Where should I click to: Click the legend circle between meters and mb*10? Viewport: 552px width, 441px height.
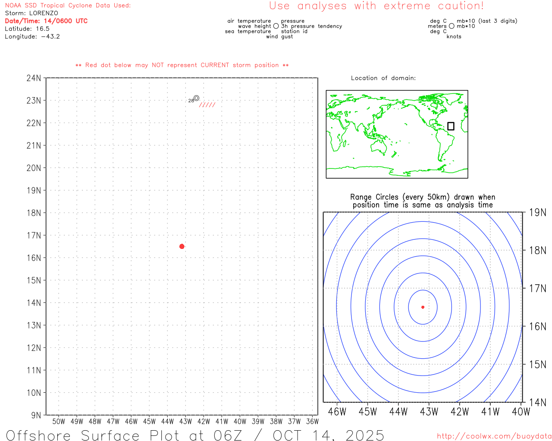pos(452,26)
